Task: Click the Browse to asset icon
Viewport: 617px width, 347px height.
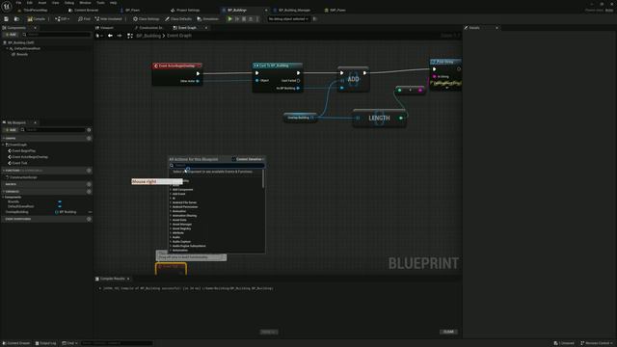Action: 16,19
